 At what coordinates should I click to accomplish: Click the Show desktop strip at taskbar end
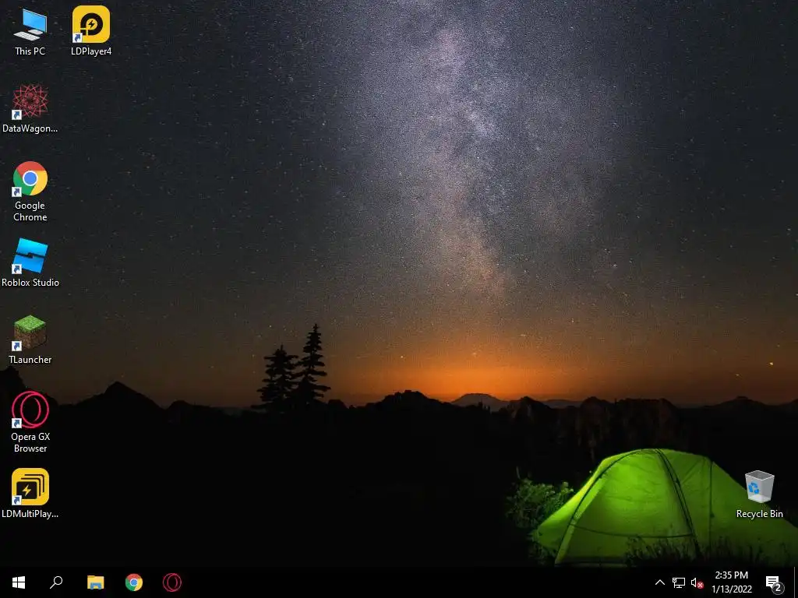coord(796,582)
